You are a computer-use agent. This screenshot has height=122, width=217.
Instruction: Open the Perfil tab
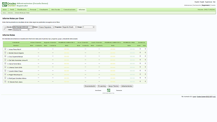(x=12, y=10)
